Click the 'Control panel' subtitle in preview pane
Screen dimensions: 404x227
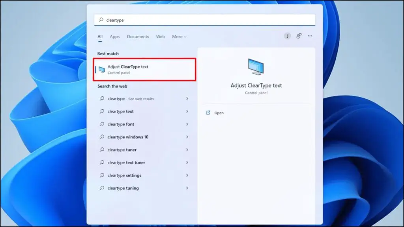[256, 93]
